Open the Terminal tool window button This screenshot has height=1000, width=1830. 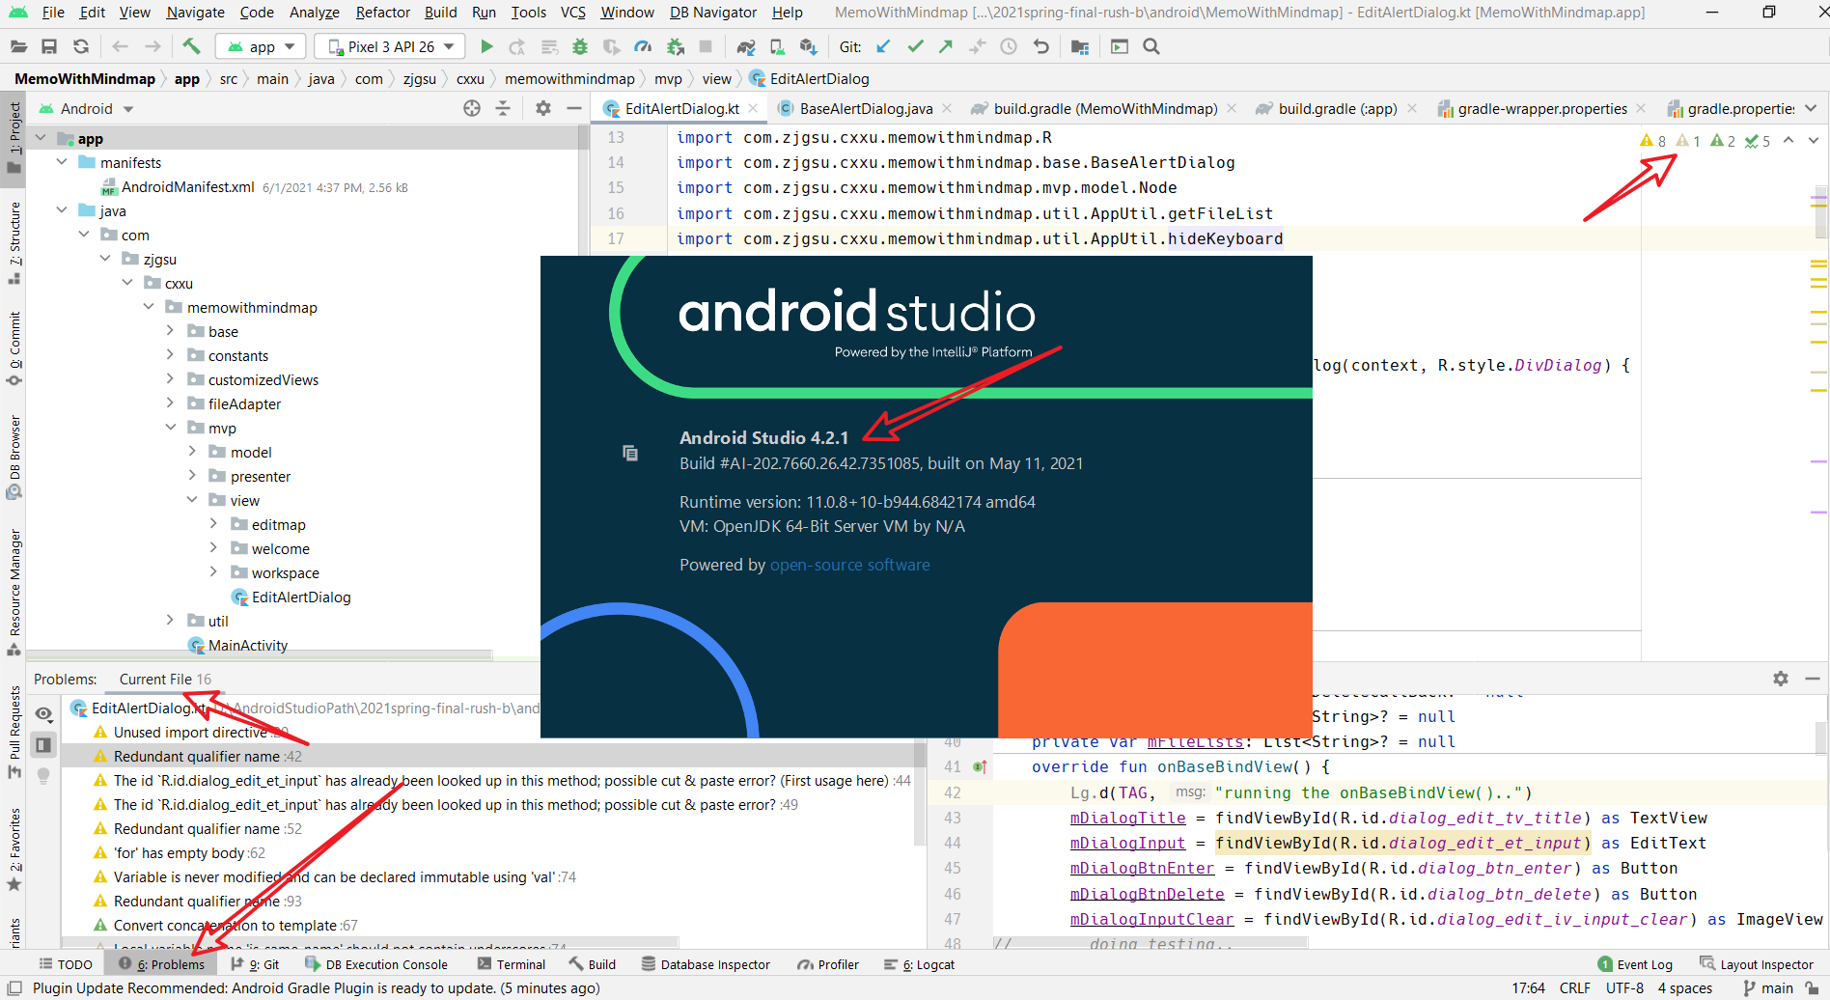coord(512,964)
